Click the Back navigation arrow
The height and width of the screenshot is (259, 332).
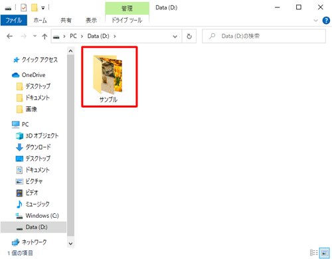tap(9, 36)
